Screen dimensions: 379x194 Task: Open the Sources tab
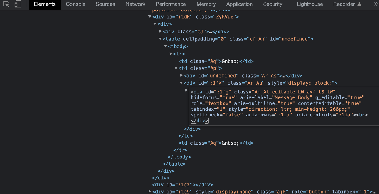(x=105, y=4)
